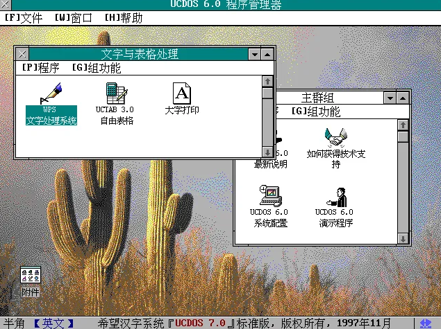This screenshot has width=441, height=329.
Task: Close the 文字与表格处理 window with X box
Action: tap(22, 54)
